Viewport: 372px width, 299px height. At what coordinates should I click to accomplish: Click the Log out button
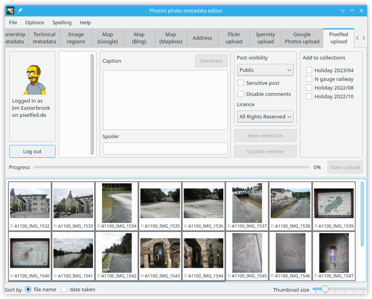click(32, 151)
